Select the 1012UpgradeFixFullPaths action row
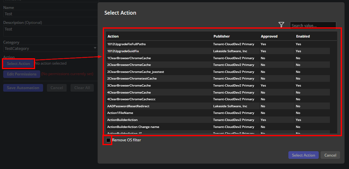This screenshot has height=169, width=349. tap(126, 44)
